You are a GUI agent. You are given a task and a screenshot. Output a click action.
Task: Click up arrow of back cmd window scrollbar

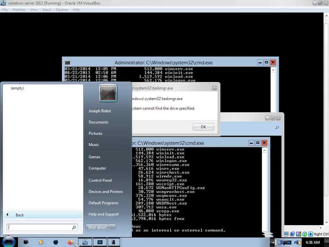click(x=273, y=70)
